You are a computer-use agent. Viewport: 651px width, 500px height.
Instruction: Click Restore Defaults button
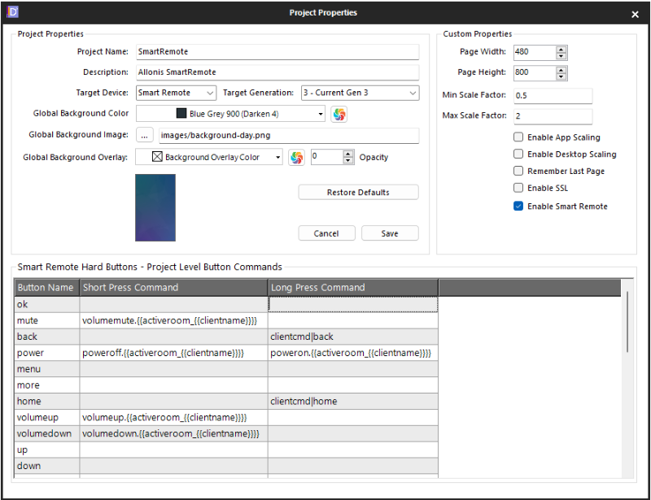358,192
